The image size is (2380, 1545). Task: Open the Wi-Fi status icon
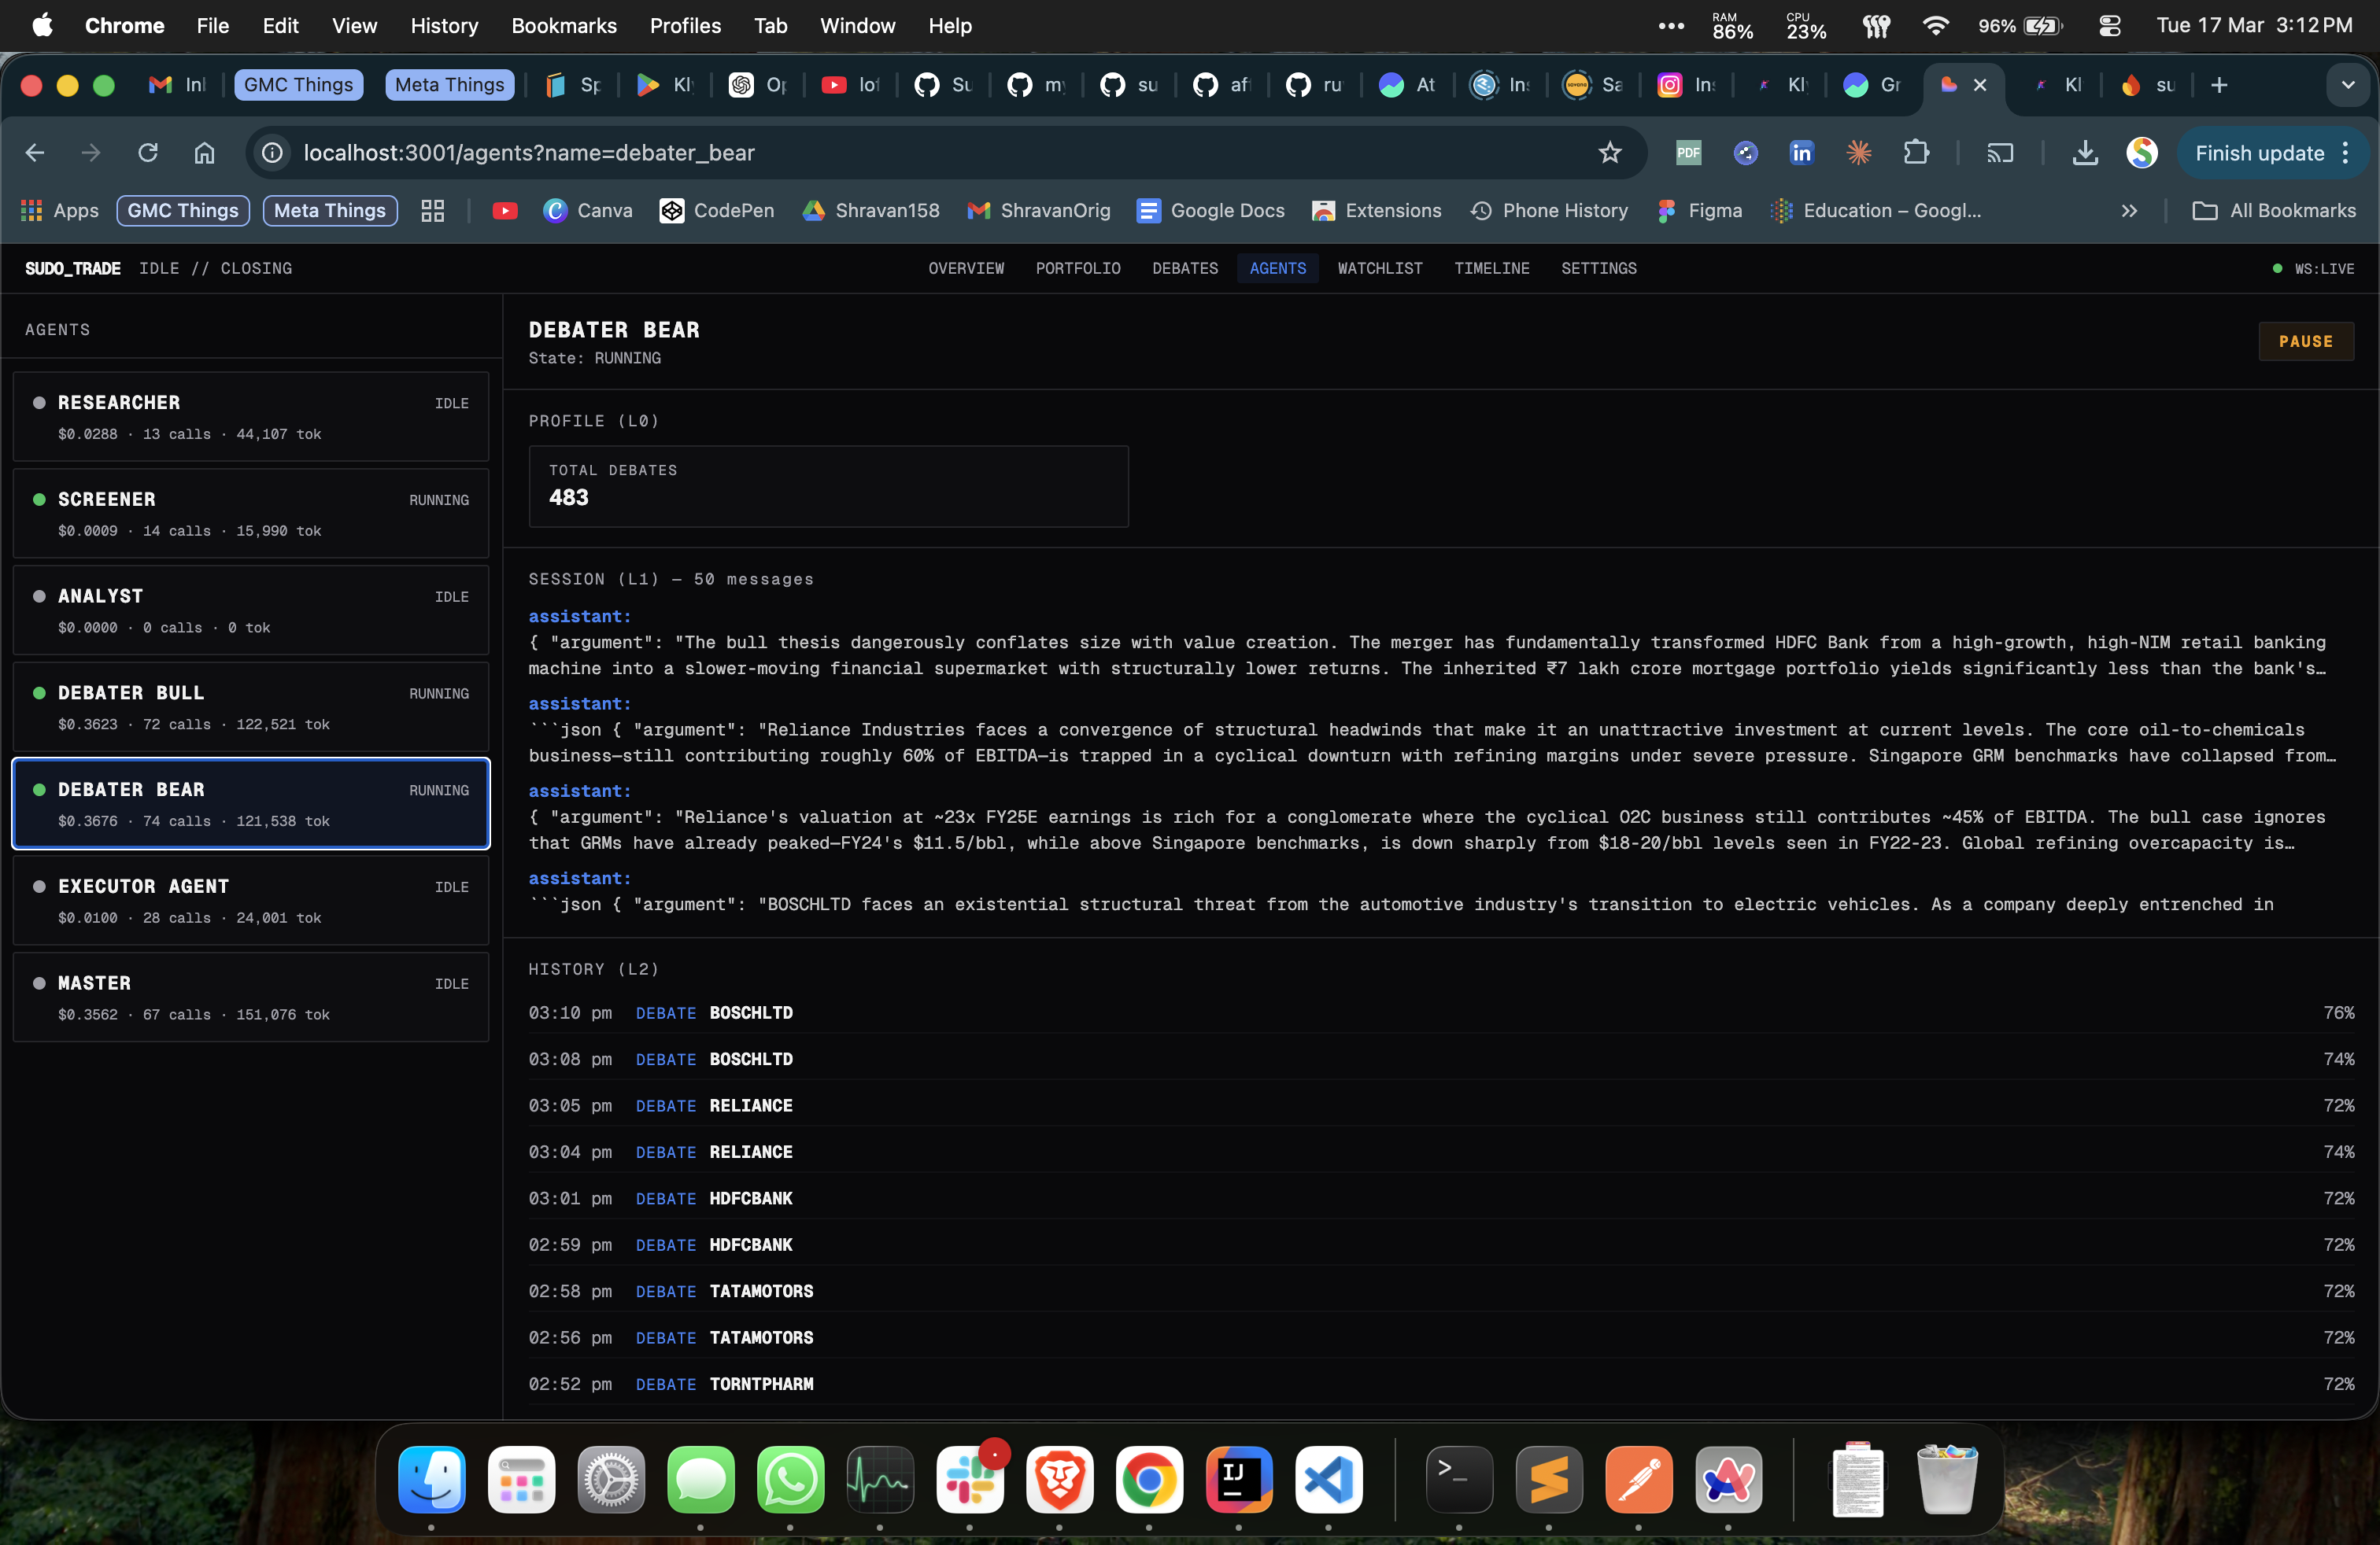click(x=1936, y=26)
